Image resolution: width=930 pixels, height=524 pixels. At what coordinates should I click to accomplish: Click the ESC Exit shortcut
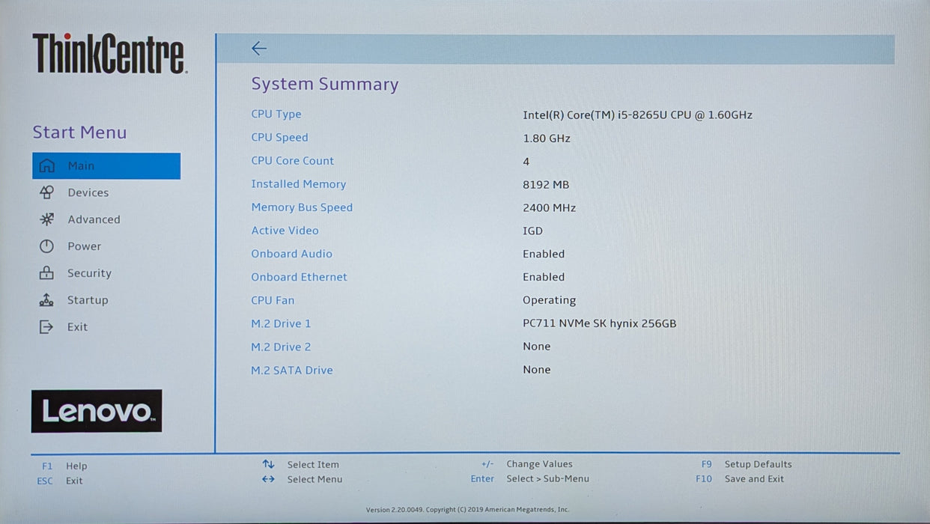pyautogui.click(x=60, y=481)
